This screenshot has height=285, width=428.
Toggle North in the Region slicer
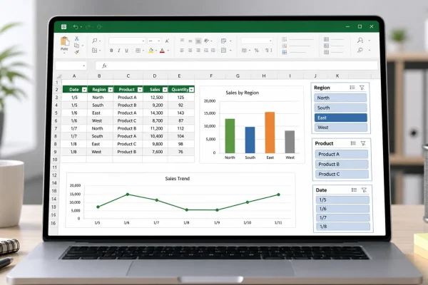pos(340,98)
